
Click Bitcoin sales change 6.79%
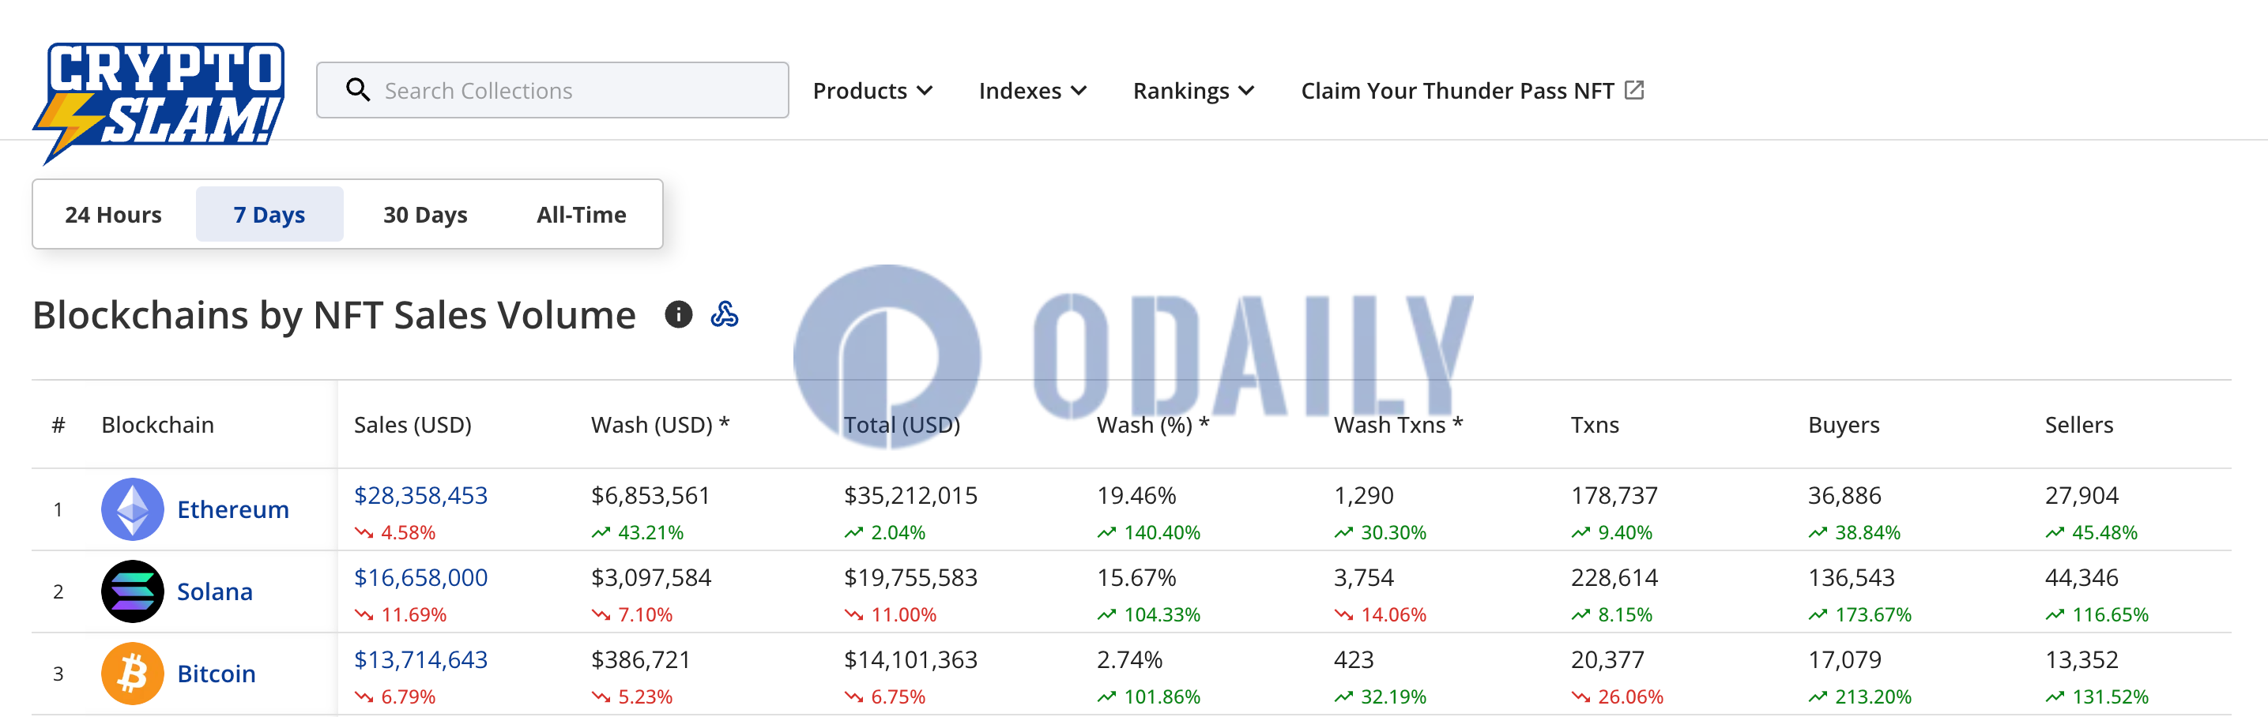coord(395,696)
